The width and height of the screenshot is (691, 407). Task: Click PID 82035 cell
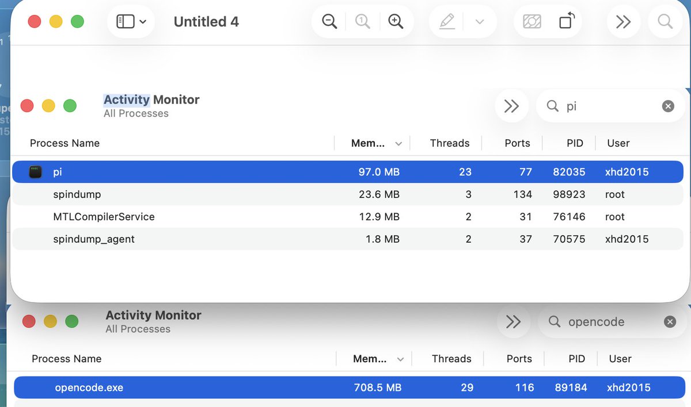tap(569, 172)
